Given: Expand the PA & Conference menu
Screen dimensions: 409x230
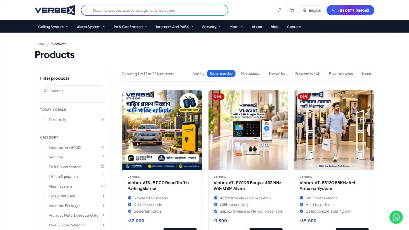Looking at the screenshot, I should coord(130,27).
